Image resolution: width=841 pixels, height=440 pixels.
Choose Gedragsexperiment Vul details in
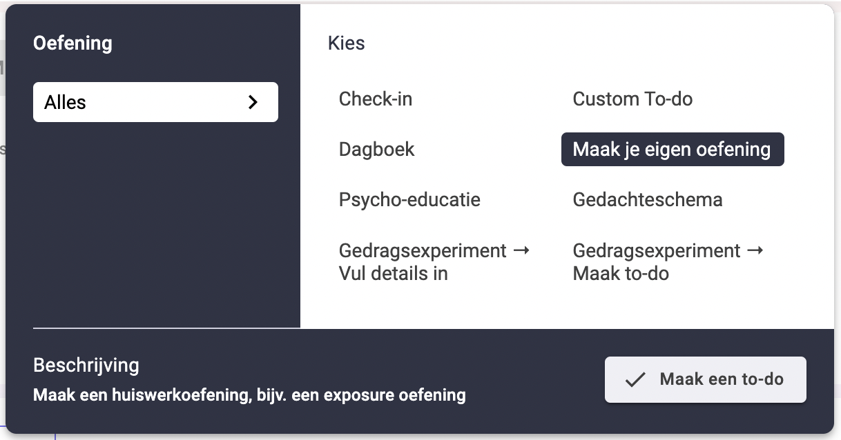tap(434, 262)
